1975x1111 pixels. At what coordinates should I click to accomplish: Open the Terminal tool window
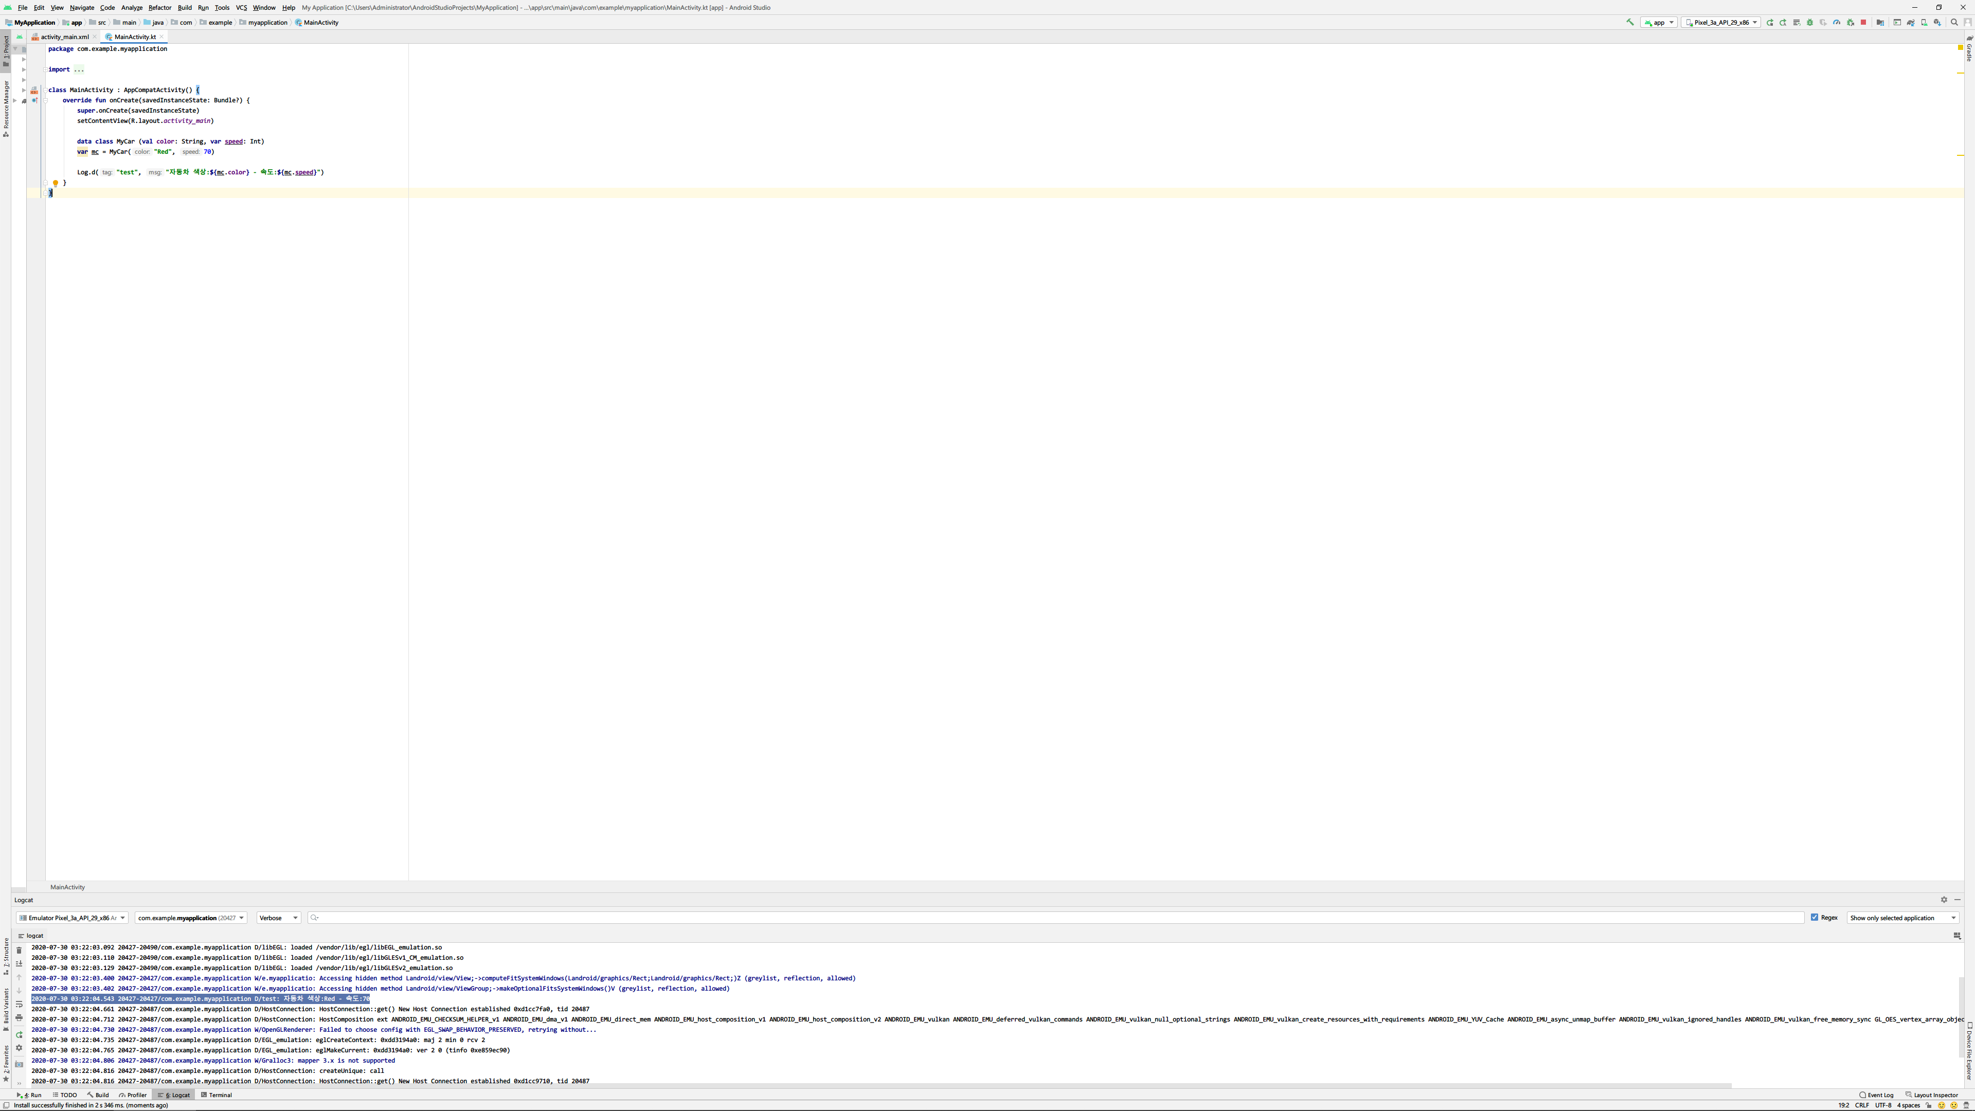click(x=216, y=1095)
